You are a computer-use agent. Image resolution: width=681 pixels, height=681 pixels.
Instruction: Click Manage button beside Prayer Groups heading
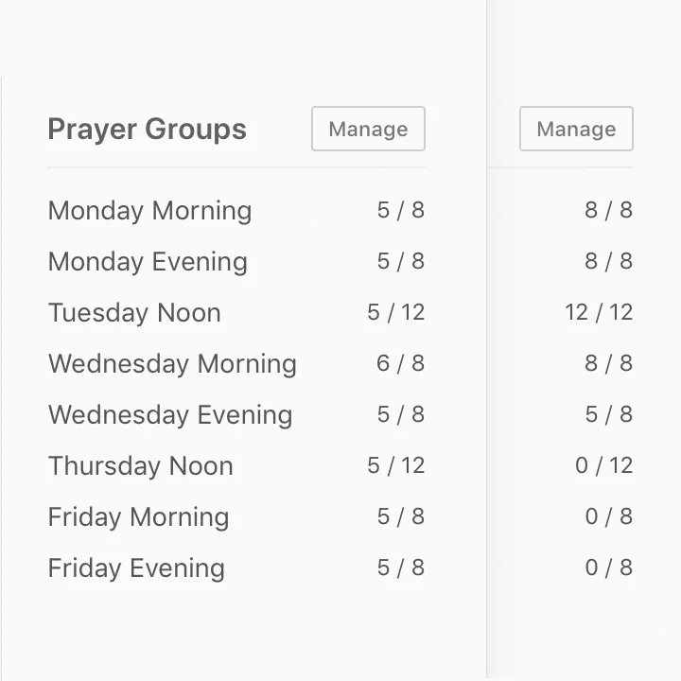(368, 129)
